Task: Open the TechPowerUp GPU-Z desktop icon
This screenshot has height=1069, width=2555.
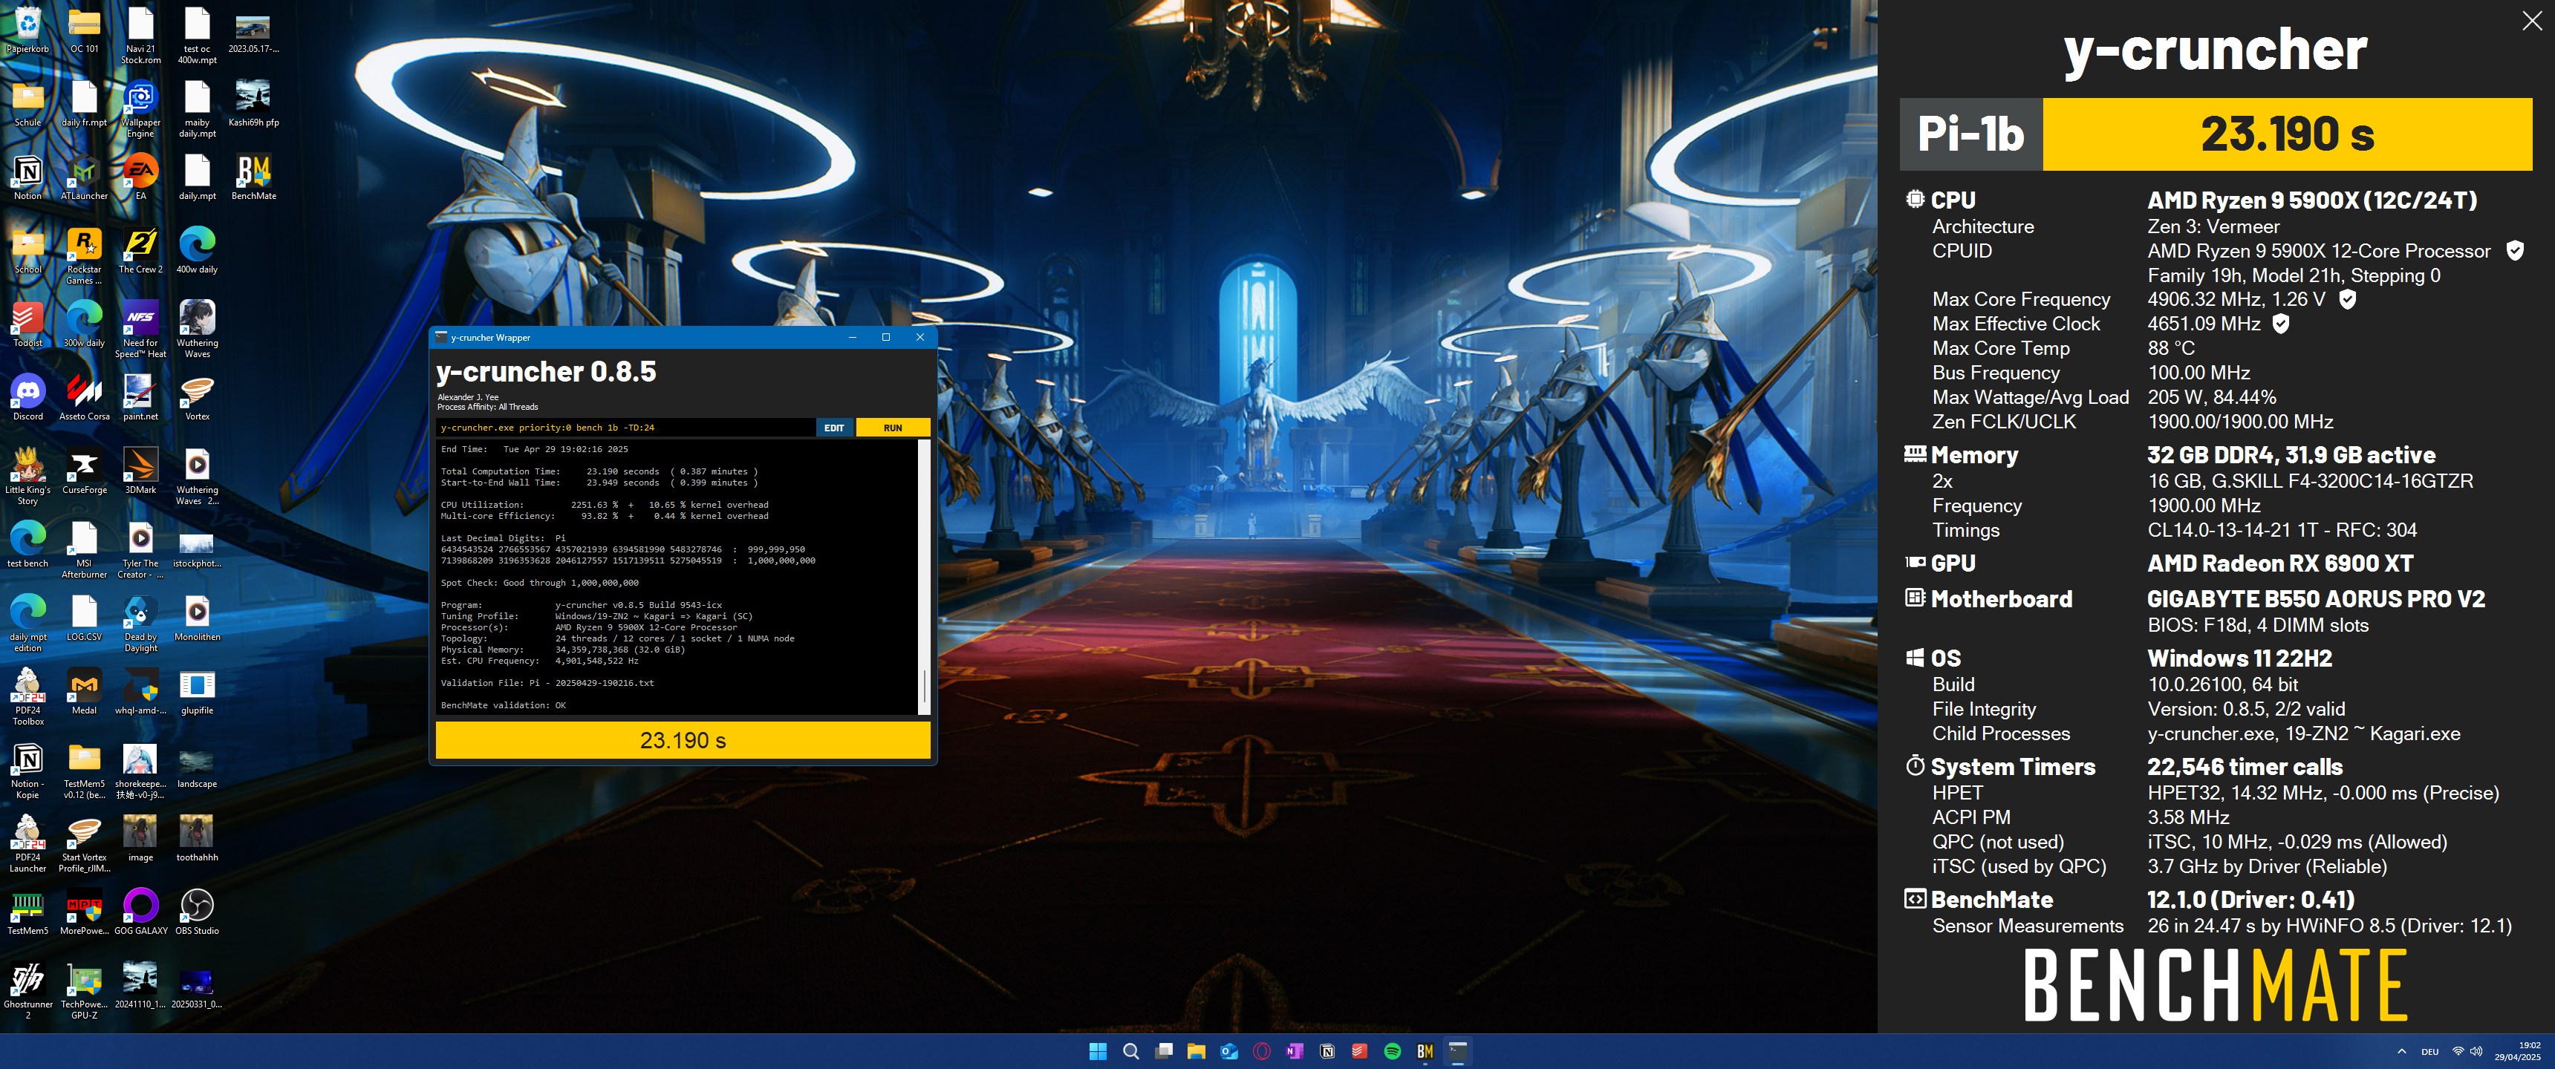Action: coord(85,990)
